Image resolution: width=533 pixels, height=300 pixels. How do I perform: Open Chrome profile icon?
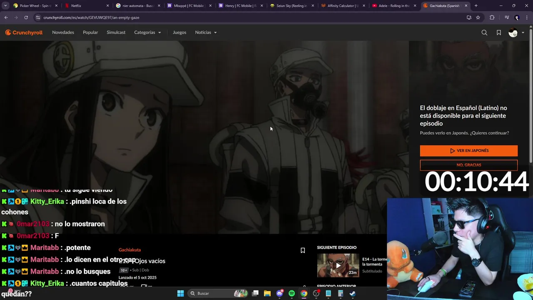(517, 17)
